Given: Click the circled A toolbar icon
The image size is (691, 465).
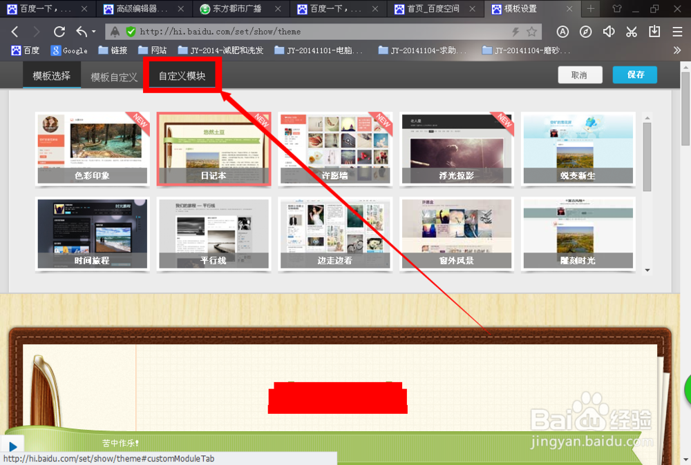Looking at the screenshot, I should click(562, 32).
